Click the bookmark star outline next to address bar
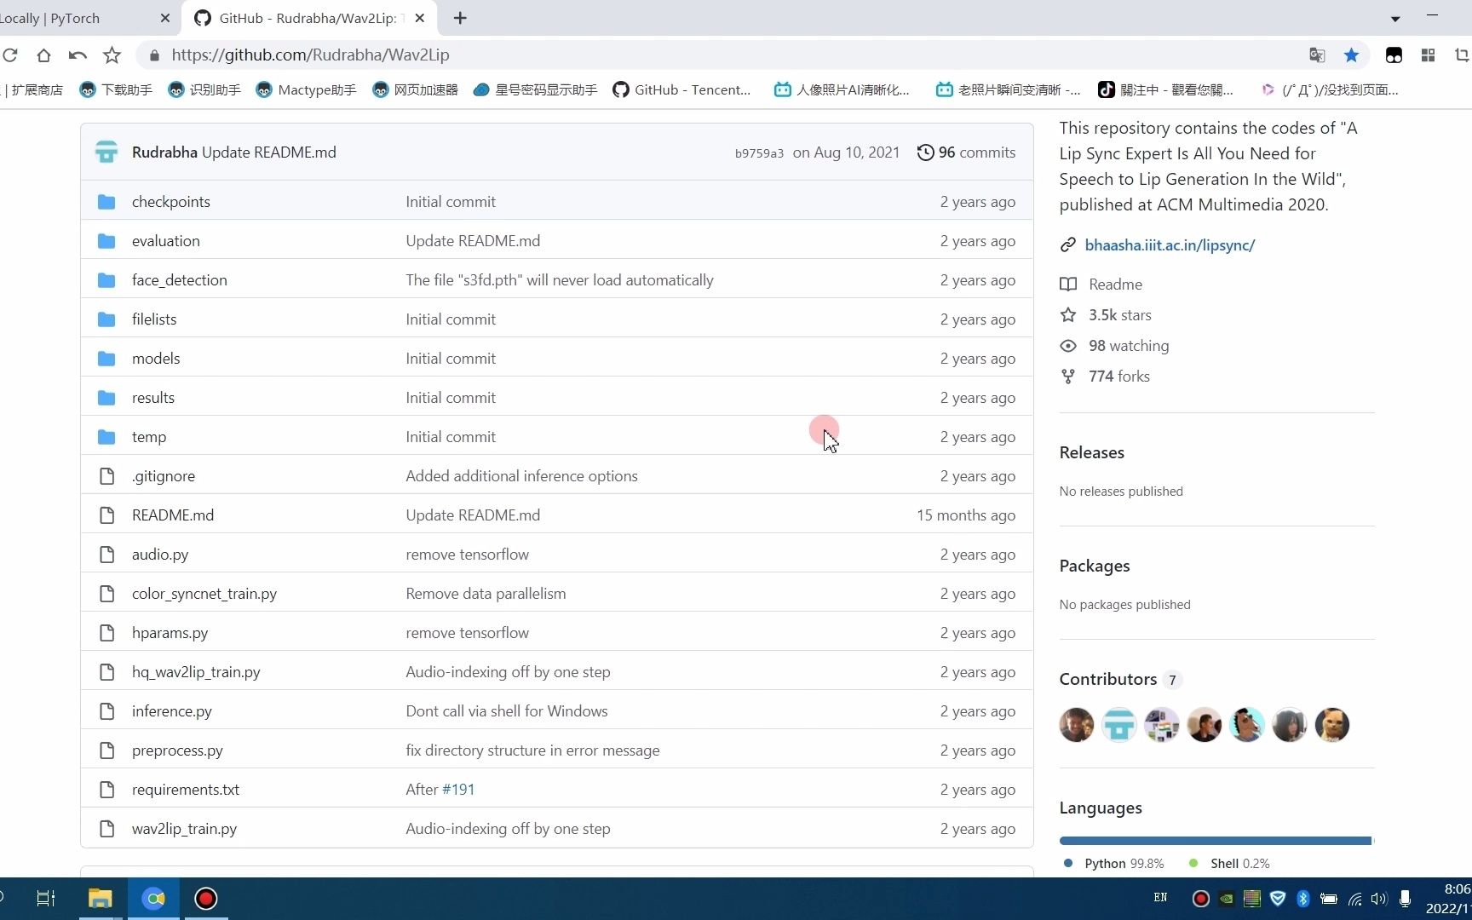The width and height of the screenshot is (1472, 920). click(112, 55)
